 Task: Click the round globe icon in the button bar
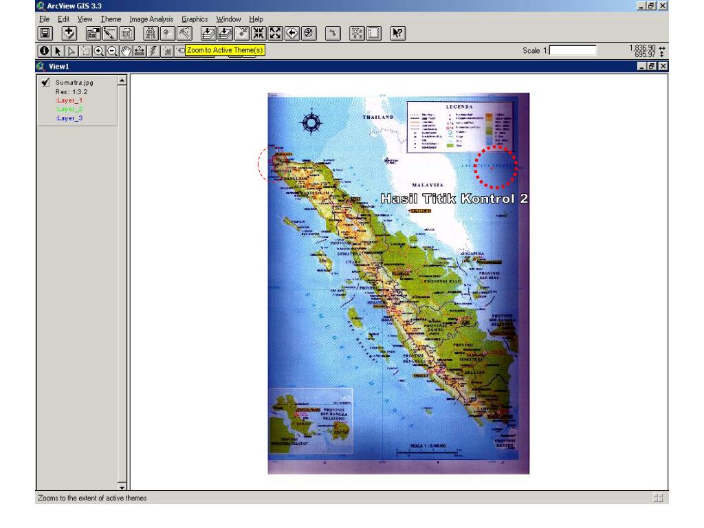(309, 33)
